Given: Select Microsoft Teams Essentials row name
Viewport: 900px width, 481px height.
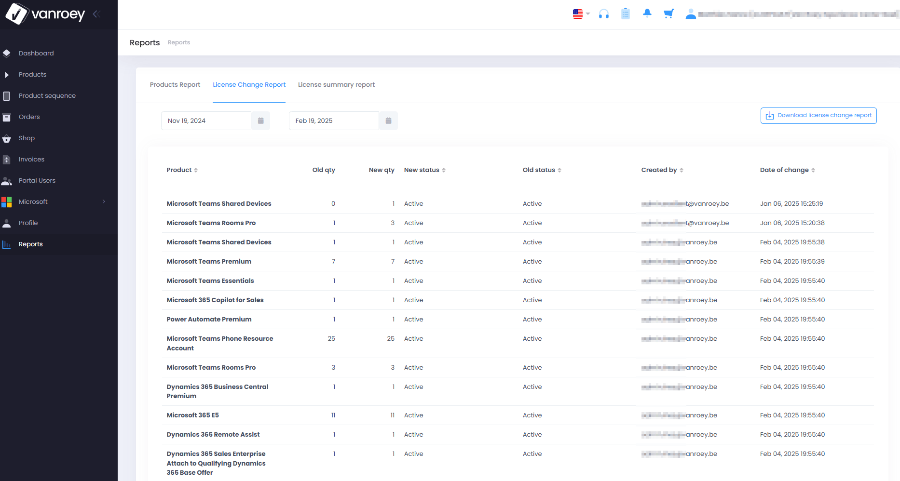Looking at the screenshot, I should coord(210,281).
